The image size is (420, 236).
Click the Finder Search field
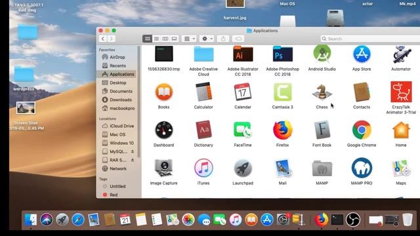(x=370, y=39)
